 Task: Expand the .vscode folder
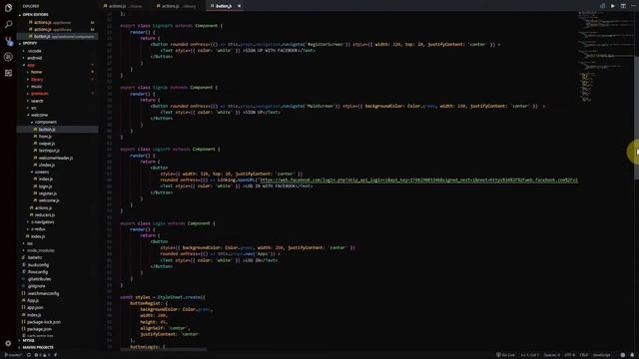point(34,51)
